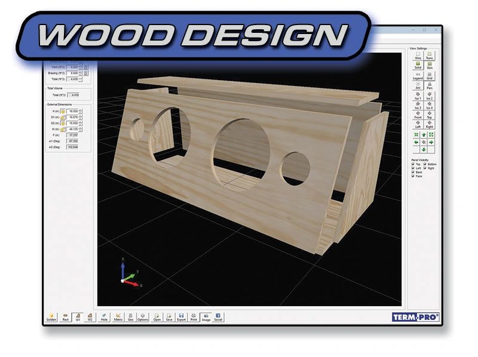Open the Options dialog
The height and width of the screenshot is (357, 478).
[x=143, y=317]
